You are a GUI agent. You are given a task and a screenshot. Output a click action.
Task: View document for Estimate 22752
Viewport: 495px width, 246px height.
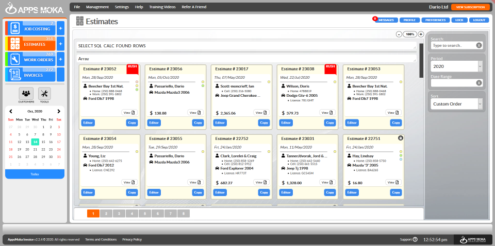[261, 182]
